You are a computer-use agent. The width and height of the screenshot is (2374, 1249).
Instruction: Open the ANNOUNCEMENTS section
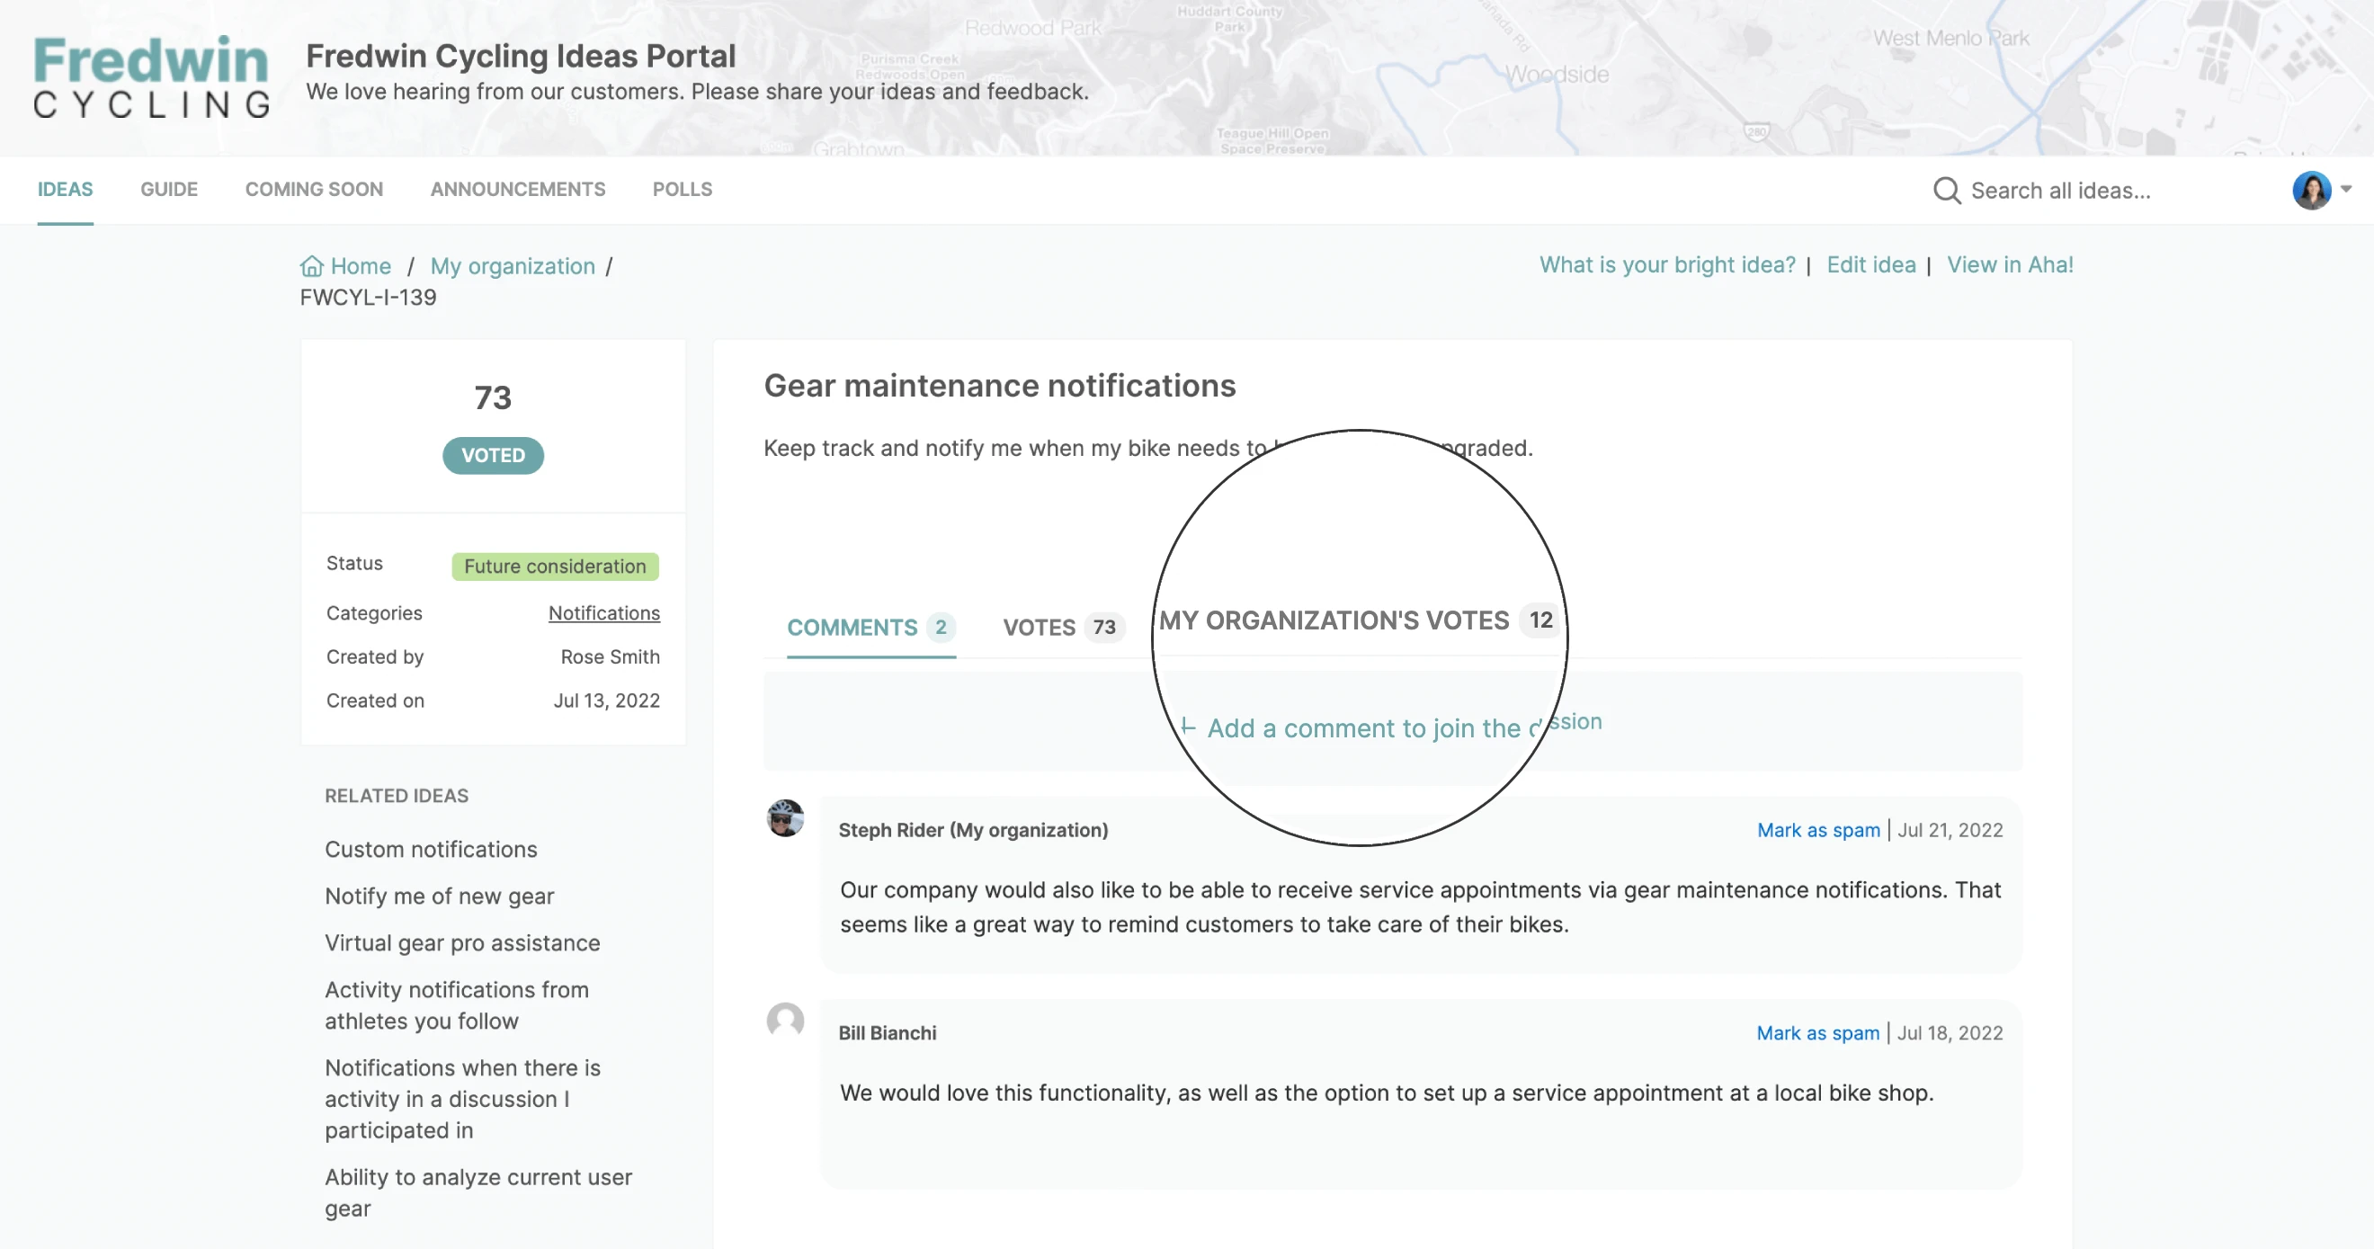pyautogui.click(x=517, y=189)
